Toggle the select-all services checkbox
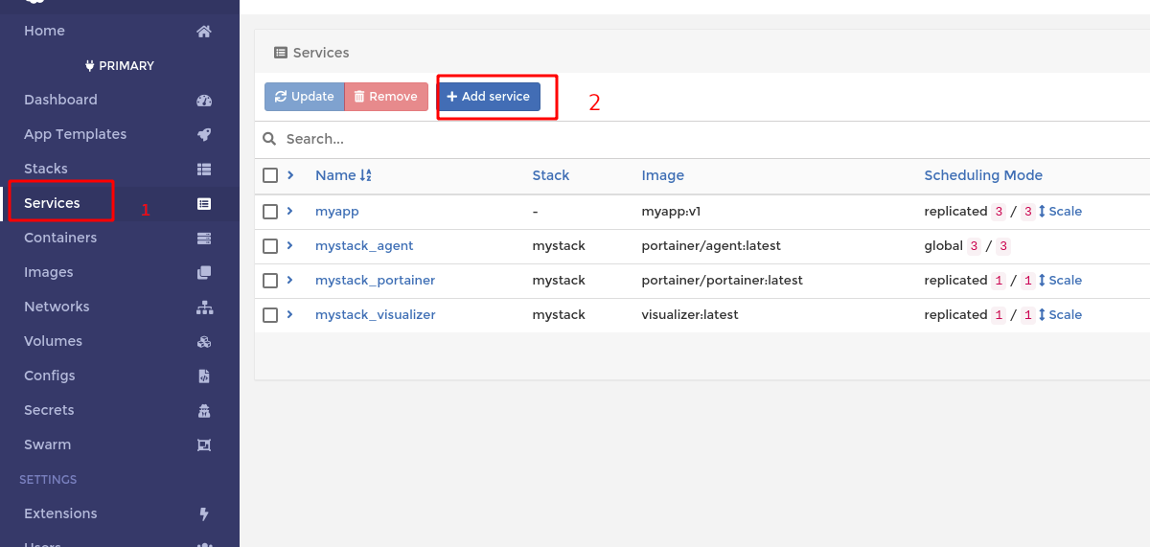This screenshot has height=547, width=1150. [270, 175]
